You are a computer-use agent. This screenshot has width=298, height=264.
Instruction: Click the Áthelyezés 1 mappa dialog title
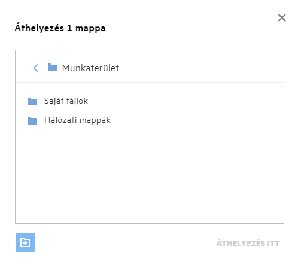(60, 28)
